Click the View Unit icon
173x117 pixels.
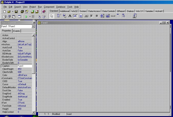5,17
